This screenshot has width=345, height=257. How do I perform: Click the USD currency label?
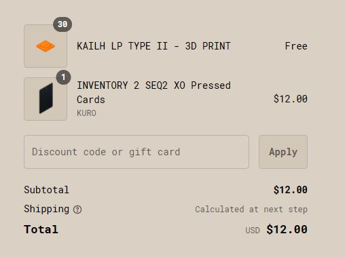pyautogui.click(x=253, y=231)
